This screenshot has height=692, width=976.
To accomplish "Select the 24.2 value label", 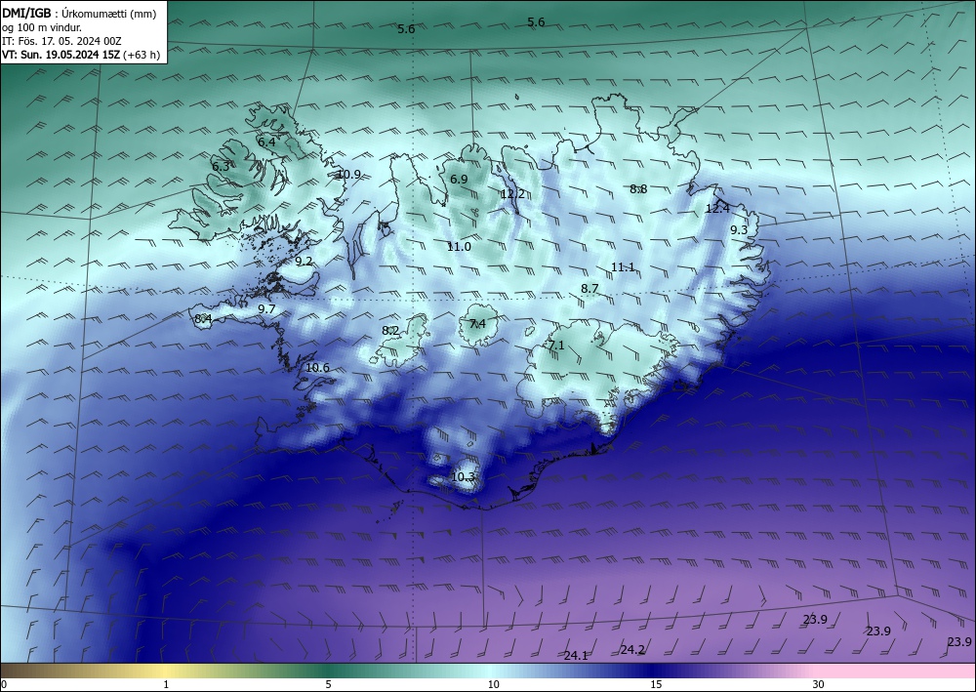I will (632, 650).
